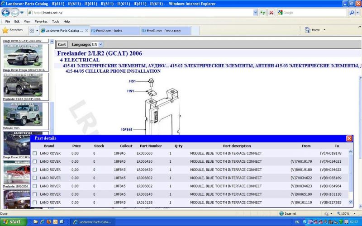Open the Quick Tabs grid icon
362x226 pixels.
[32, 30]
